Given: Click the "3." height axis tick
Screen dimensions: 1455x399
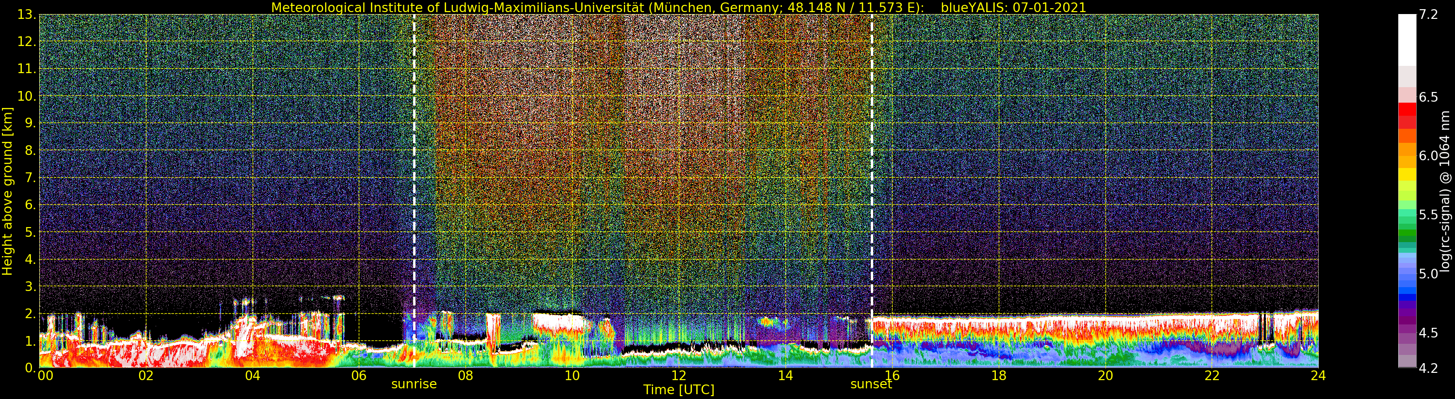Looking at the screenshot, I should (32, 286).
